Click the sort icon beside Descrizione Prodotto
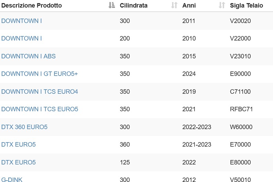This screenshot has width=273, height=182. (112, 5)
